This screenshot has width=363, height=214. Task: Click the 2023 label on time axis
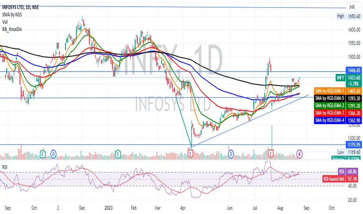tap(109, 208)
